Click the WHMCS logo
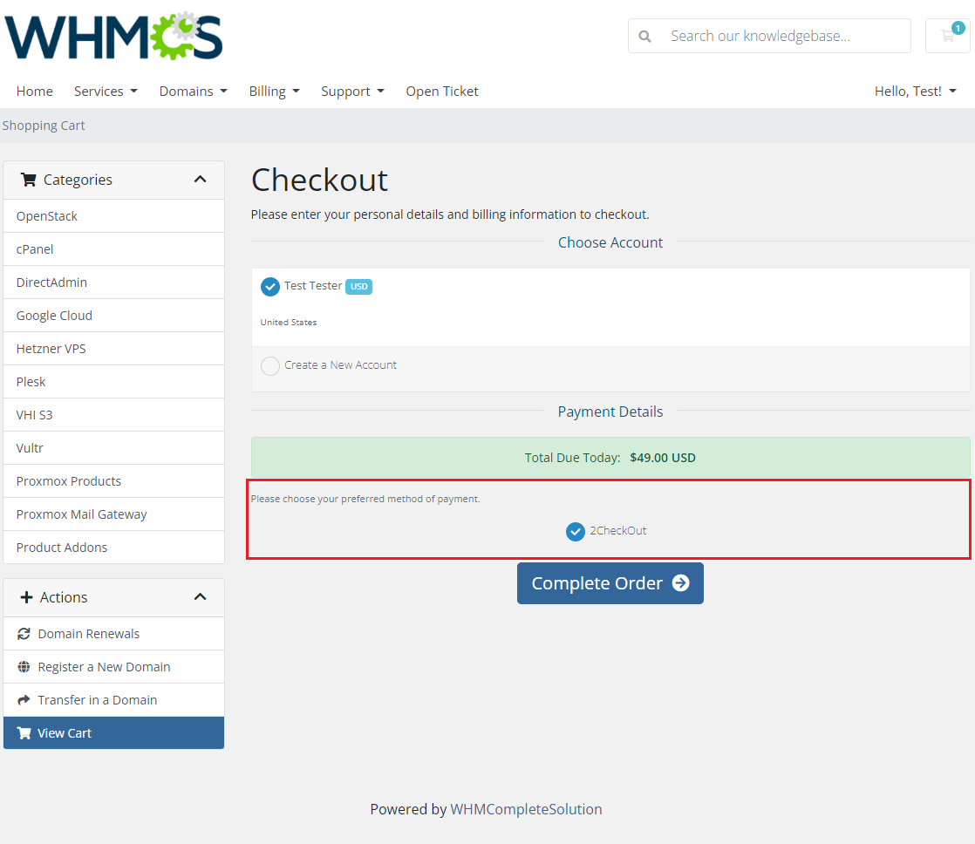This screenshot has height=844, width=975. click(x=113, y=36)
